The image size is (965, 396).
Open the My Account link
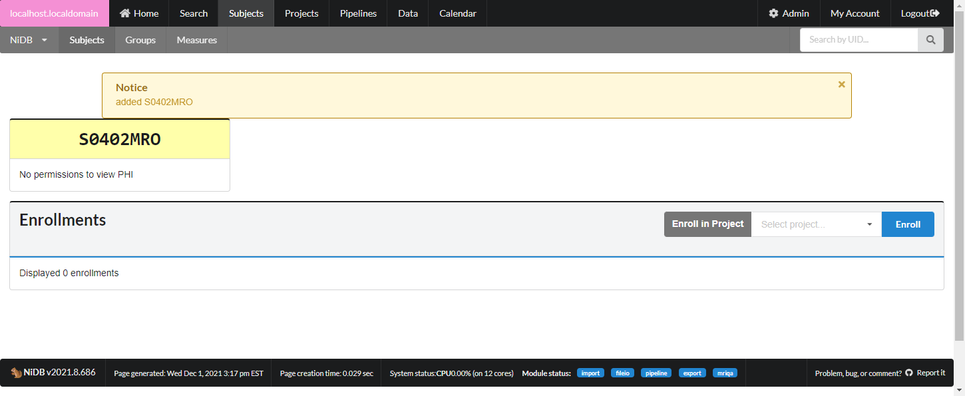click(855, 13)
